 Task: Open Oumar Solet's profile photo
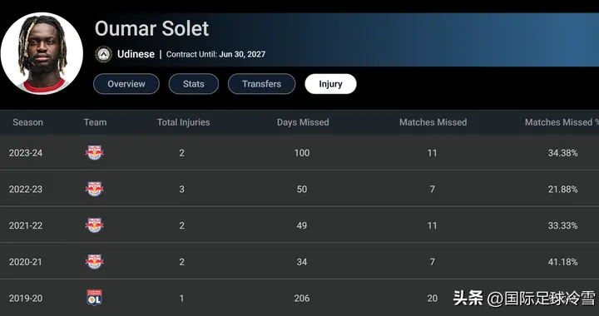[x=42, y=53]
